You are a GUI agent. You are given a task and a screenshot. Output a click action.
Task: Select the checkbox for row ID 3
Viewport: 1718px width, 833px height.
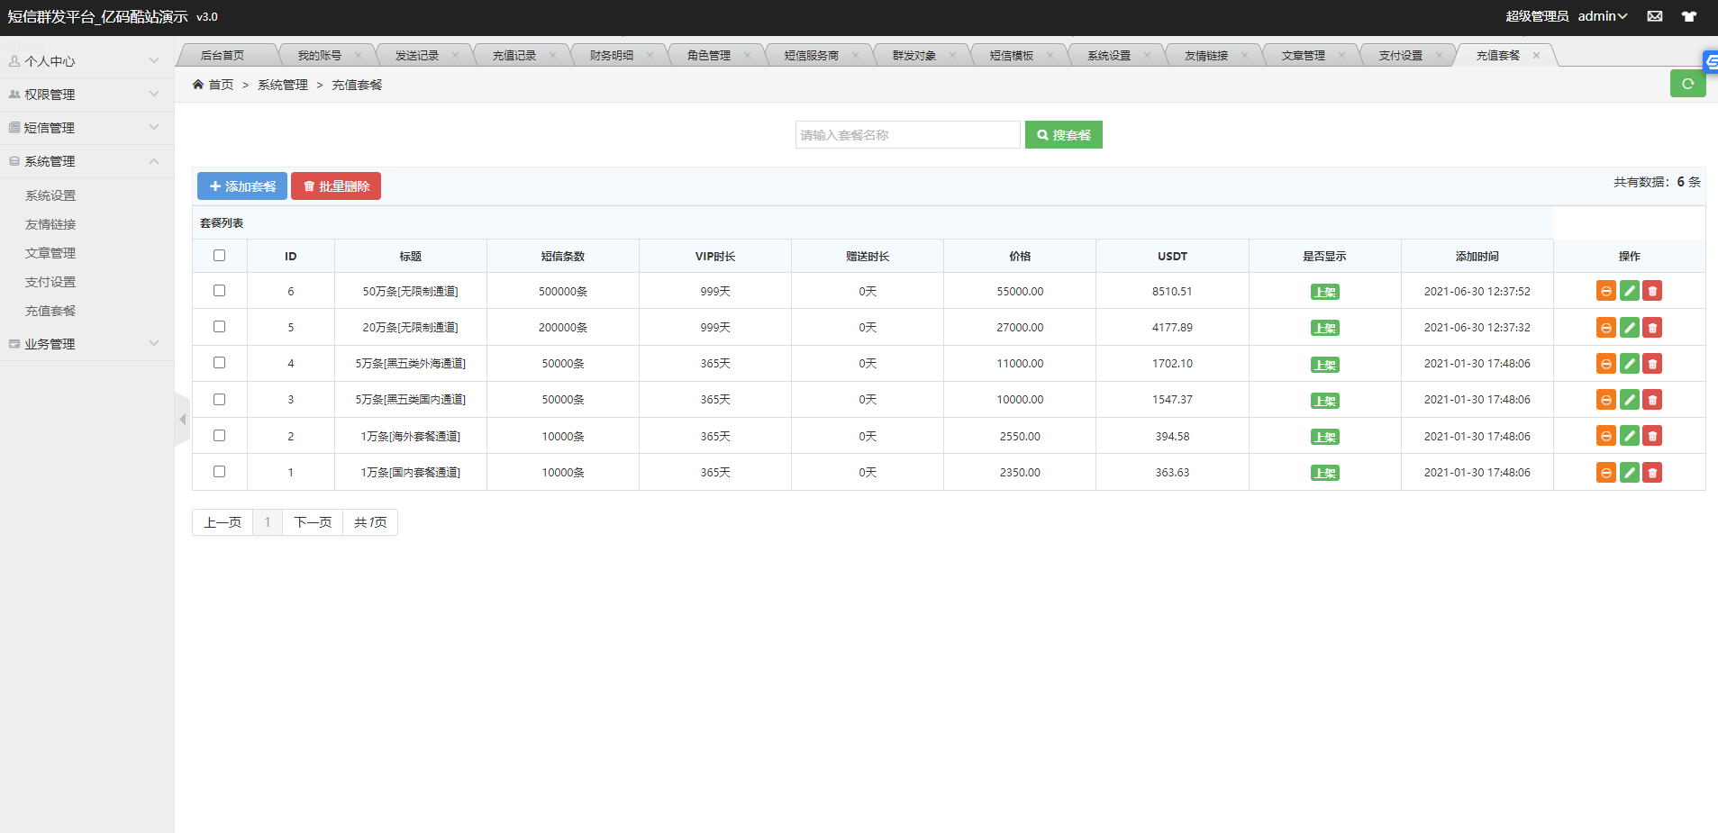(x=219, y=399)
